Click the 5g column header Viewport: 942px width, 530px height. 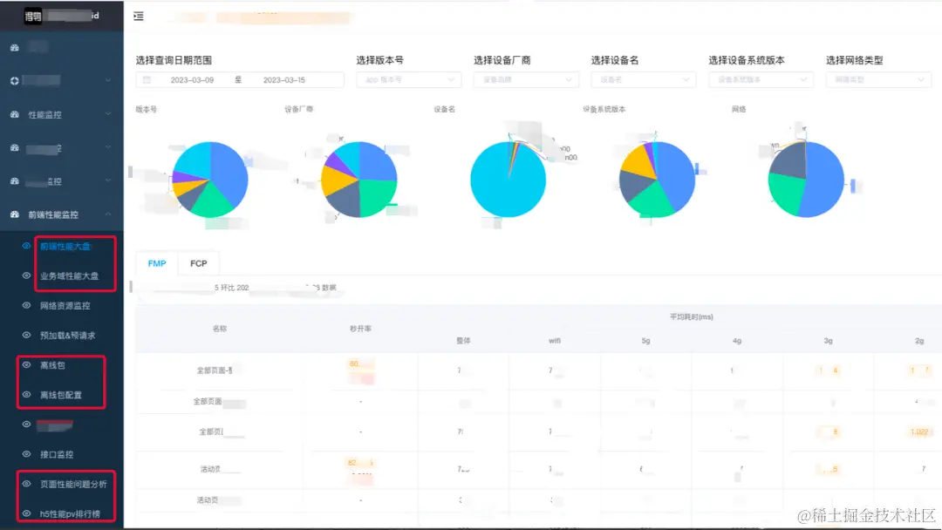pos(645,340)
